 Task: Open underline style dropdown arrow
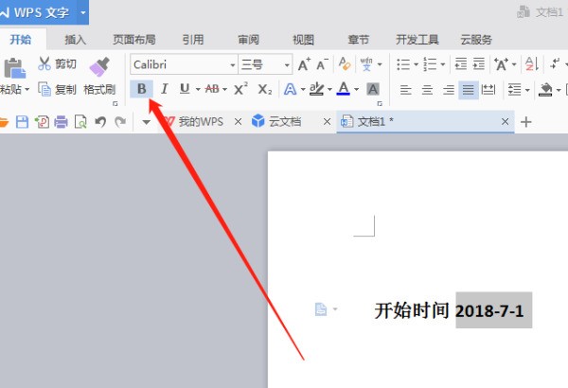(x=198, y=89)
